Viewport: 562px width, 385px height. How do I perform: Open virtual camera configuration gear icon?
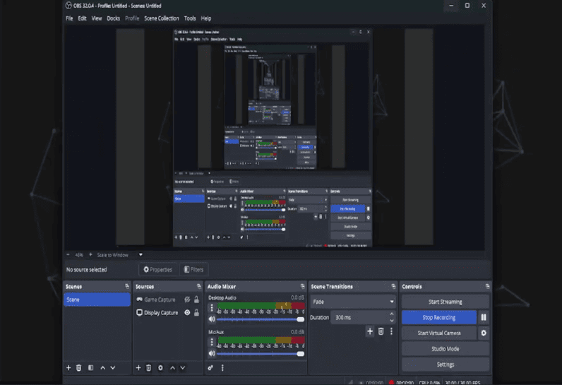[484, 333]
